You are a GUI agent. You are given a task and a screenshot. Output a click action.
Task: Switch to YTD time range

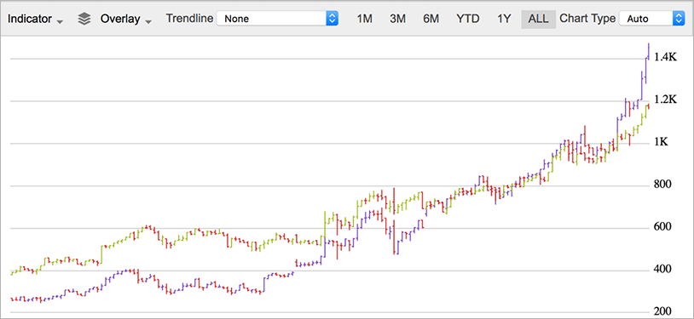pyautogui.click(x=468, y=19)
